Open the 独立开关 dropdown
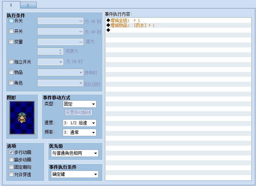Screen dimensions: 256x186 50,62
